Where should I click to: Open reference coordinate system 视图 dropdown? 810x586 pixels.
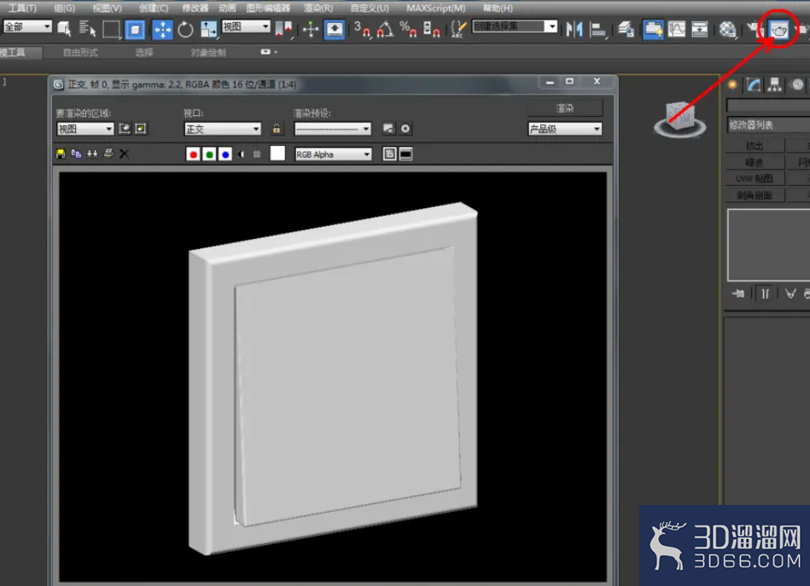[x=246, y=26]
